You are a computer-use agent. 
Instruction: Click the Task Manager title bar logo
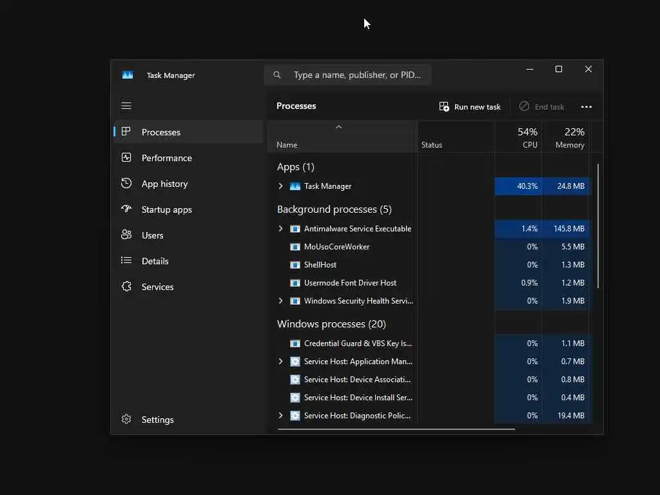point(128,75)
